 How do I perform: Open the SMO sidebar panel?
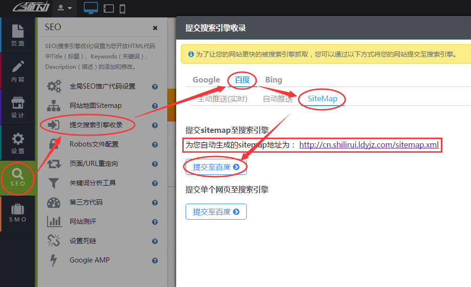click(18, 213)
